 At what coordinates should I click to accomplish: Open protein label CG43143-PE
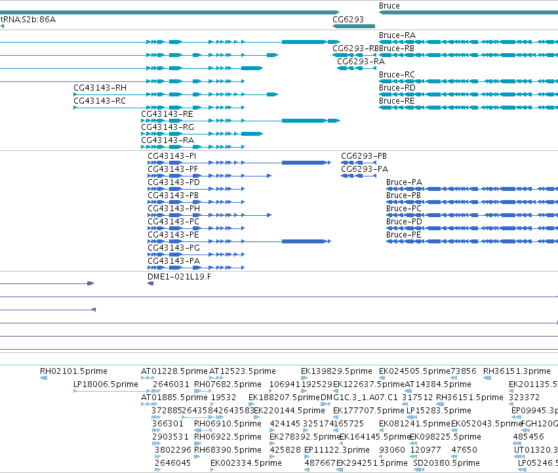(173, 235)
